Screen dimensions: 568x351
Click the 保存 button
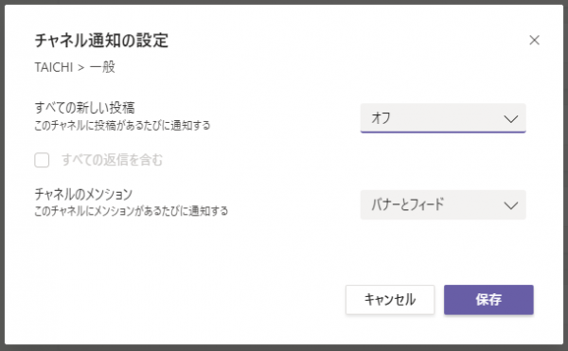click(x=488, y=300)
